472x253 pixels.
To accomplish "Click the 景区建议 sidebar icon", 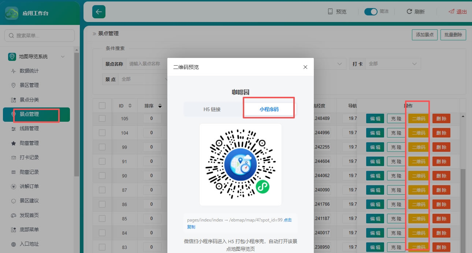I will [14, 201].
